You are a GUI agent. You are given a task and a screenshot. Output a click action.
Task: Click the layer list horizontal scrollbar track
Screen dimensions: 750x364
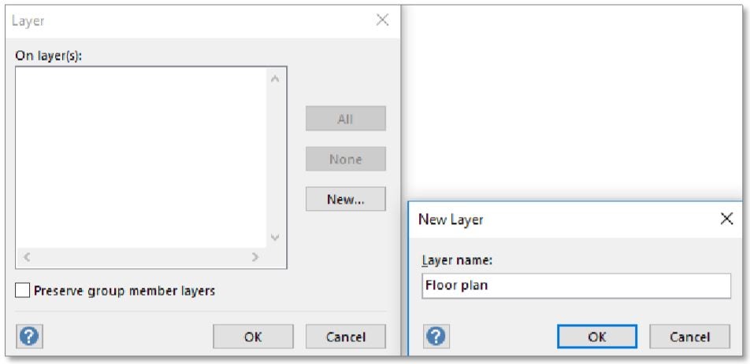[141, 257]
